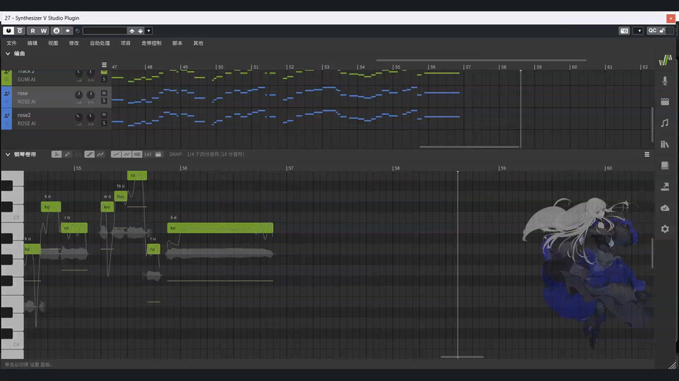679x381 pixels.
Task: Load the next preset with the down arrow
Action: (x=140, y=30)
